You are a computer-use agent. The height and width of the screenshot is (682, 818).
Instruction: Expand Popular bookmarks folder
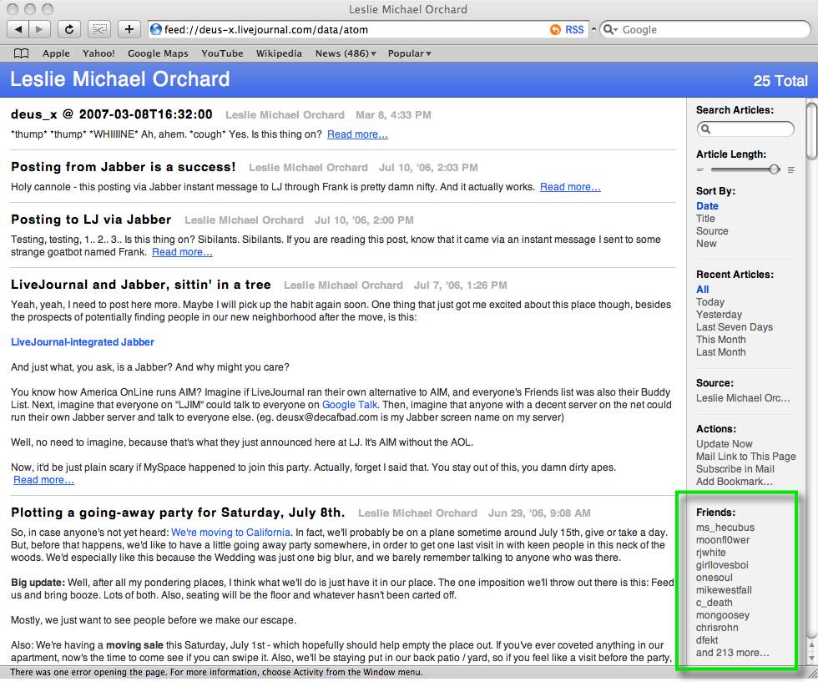[x=409, y=53]
